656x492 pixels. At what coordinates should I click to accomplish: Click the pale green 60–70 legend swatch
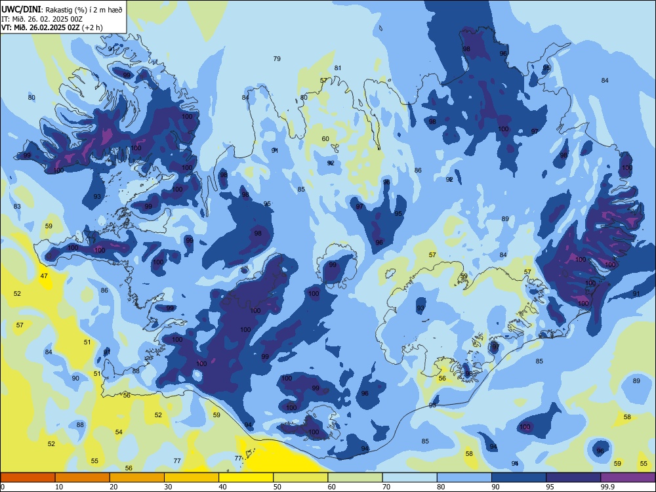(355, 478)
